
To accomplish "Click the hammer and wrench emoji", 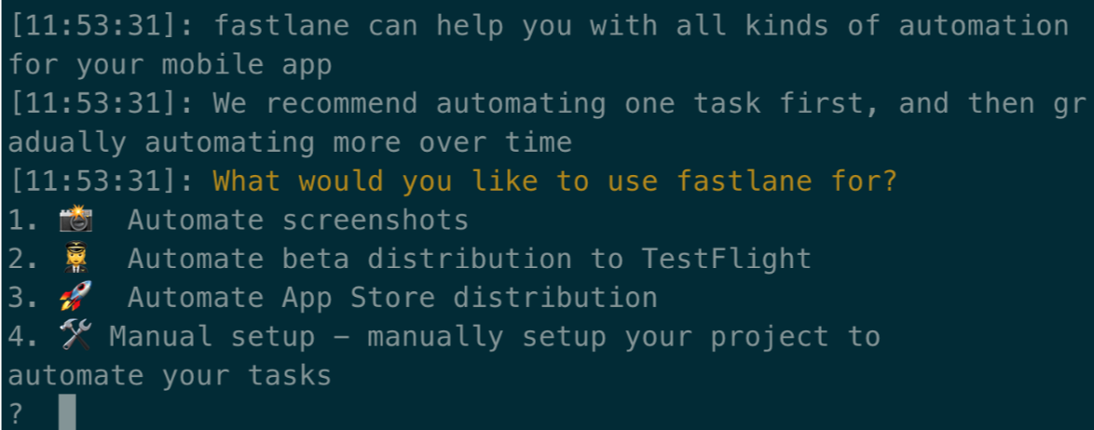I will [76, 336].
